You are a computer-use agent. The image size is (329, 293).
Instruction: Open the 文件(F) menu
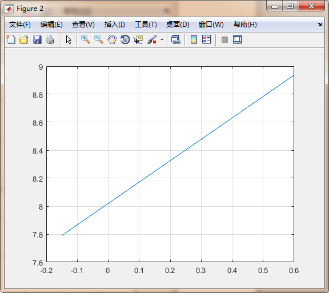20,25
